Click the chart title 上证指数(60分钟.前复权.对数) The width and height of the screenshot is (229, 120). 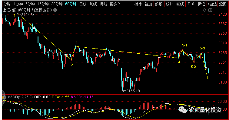click(27, 10)
